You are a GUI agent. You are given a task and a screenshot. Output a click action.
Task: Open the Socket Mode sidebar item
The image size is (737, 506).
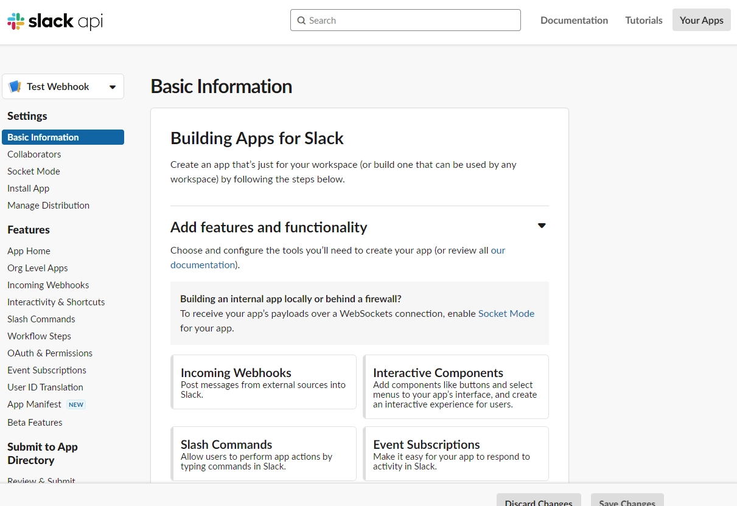tap(33, 172)
